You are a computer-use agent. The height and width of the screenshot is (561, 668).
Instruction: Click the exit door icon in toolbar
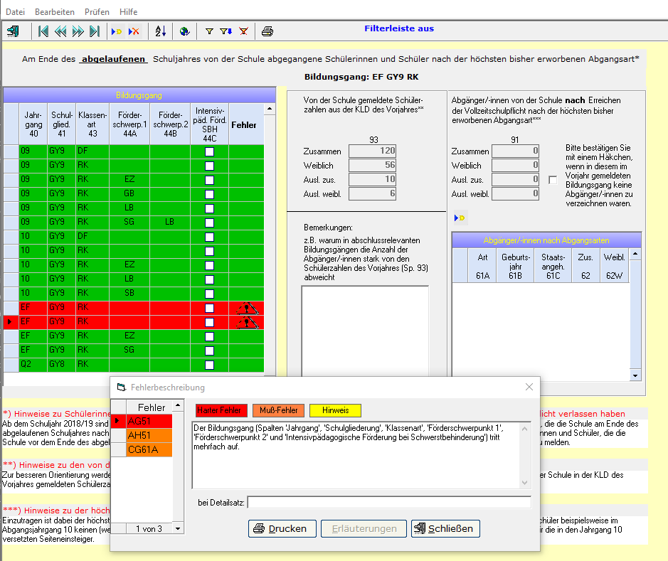[14, 31]
